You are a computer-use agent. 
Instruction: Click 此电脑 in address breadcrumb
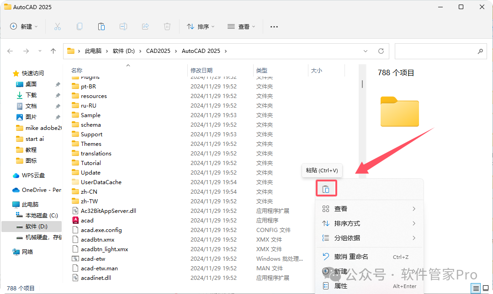point(93,51)
